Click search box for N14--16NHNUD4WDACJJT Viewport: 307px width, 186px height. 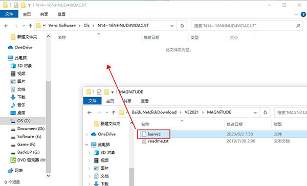point(247,26)
